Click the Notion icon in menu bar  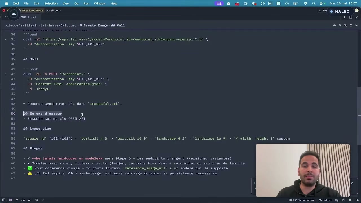click(270, 3)
